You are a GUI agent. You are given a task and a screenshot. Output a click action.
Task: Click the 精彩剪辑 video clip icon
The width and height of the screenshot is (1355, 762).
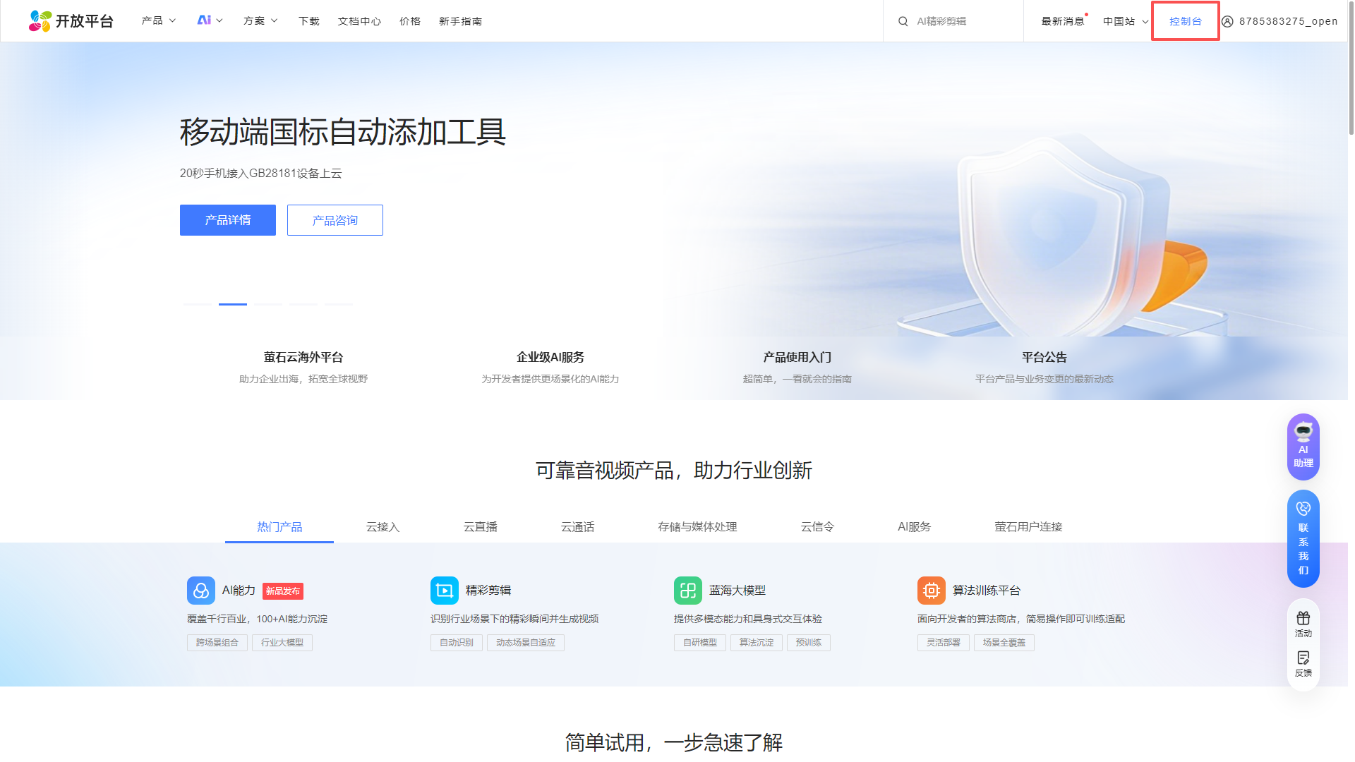tap(444, 591)
